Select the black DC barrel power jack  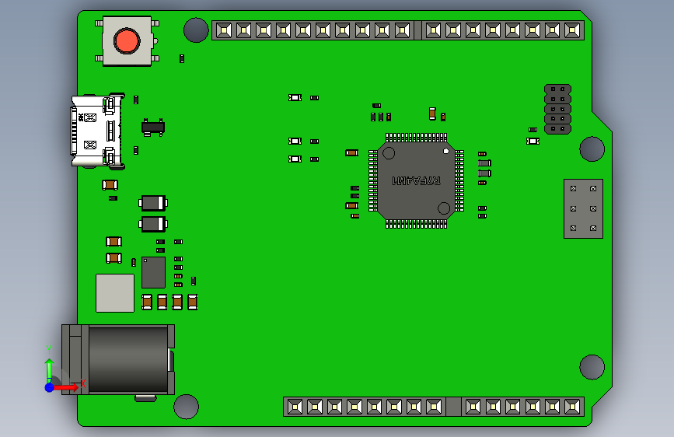(118, 359)
